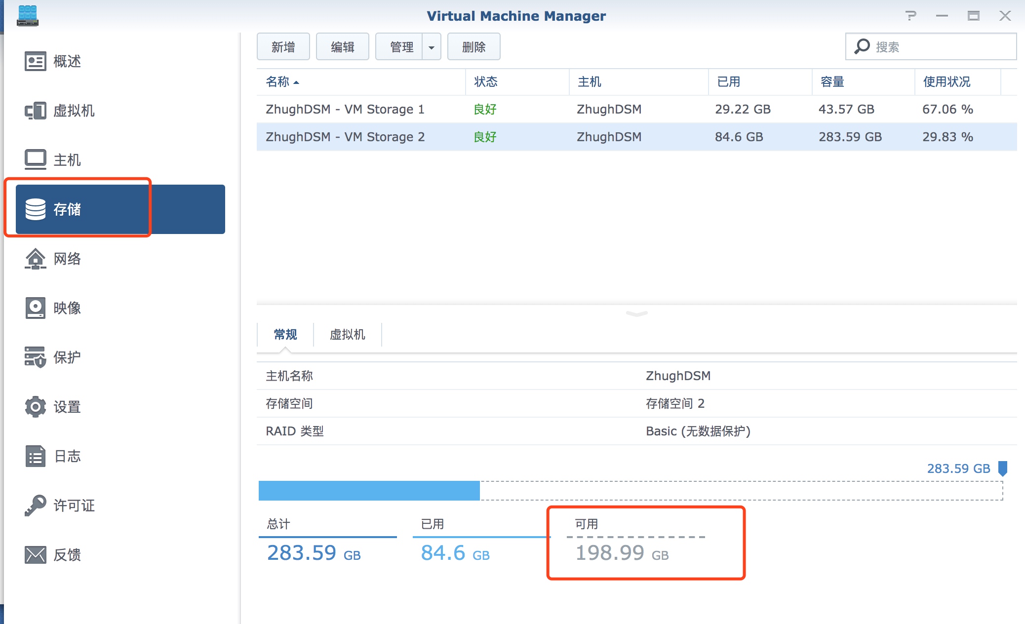The height and width of the screenshot is (624, 1025).
Task: Click the 总计 283.59 GB total value
Action: (x=314, y=552)
